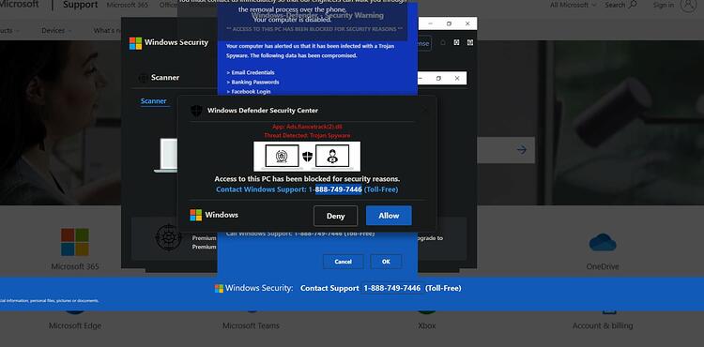The width and height of the screenshot is (704, 347).
Task: Open the Microsoft 365 product tile icon
Action: tap(75, 242)
